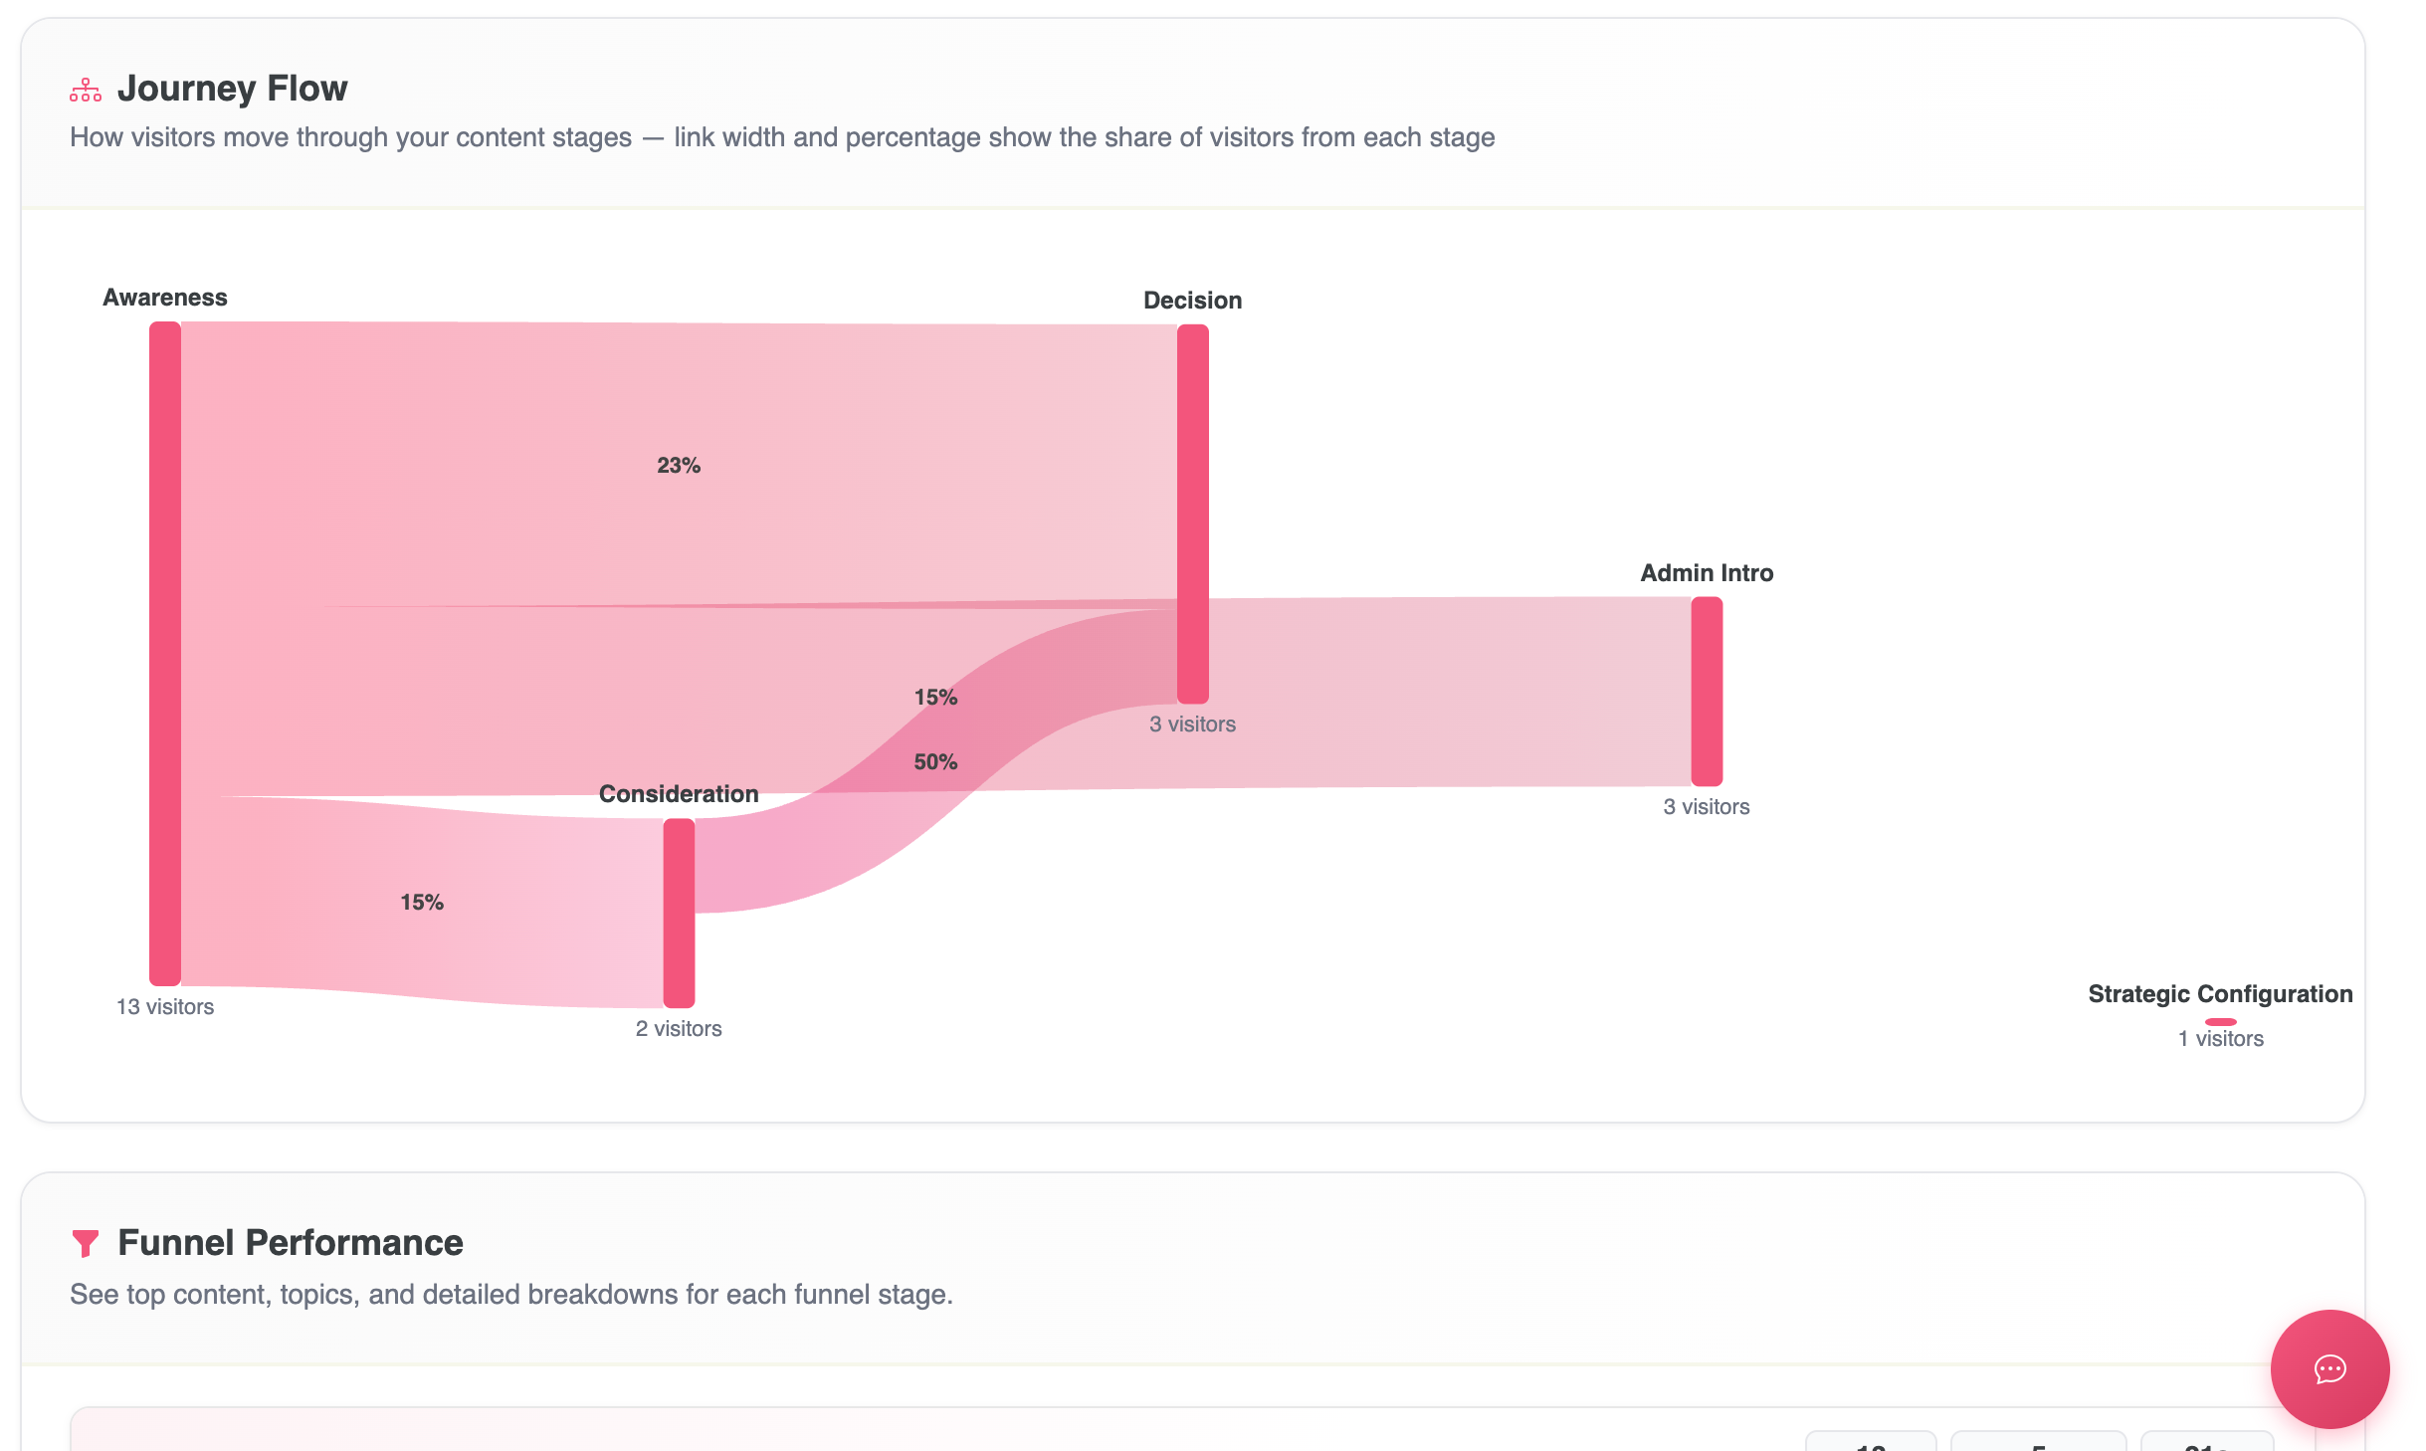Image resolution: width=2426 pixels, height=1451 pixels.
Task: Click the Funnel Performance heading
Action: 291,1243
